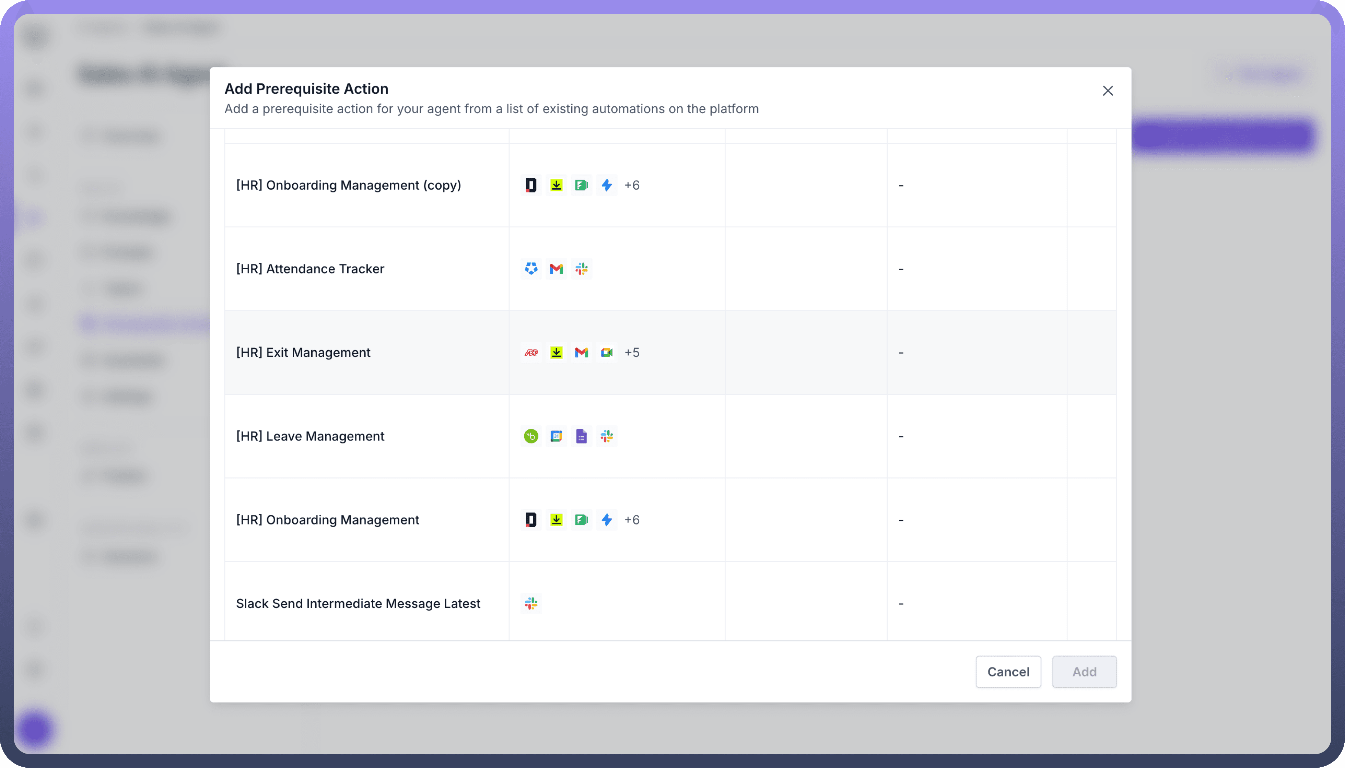This screenshot has width=1345, height=768.
Task: Select the [HR] Leave Management automation
Action: (x=310, y=436)
